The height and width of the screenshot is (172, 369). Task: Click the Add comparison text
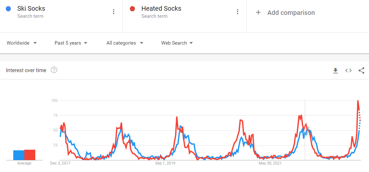coord(291,13)
